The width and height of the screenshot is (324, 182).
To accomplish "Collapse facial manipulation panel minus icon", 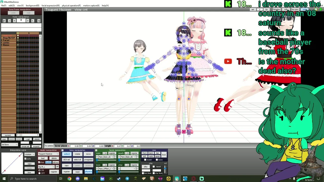I will tap(96, 150).
